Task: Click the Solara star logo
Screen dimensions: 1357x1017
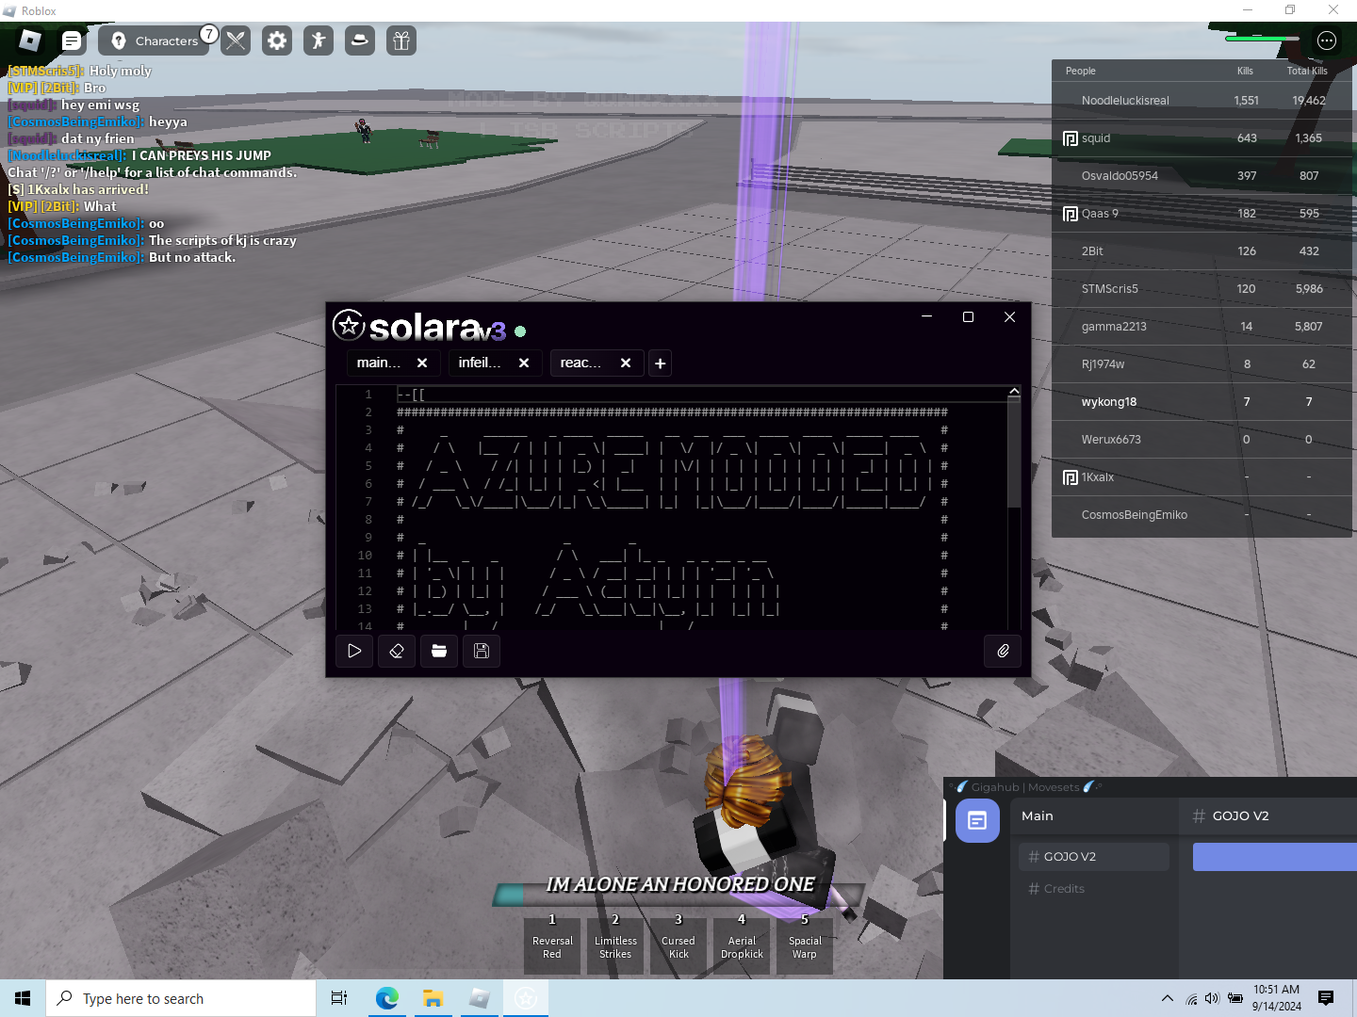Action: tap(349, 325)
